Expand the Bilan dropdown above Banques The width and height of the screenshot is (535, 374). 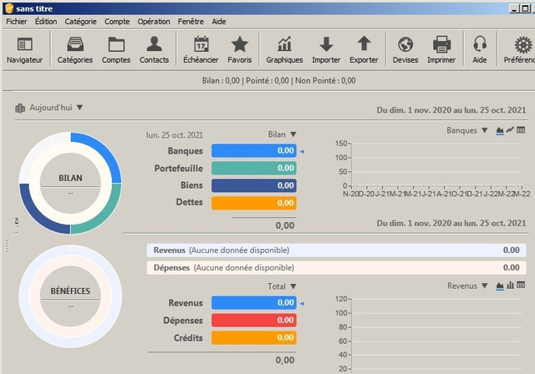tap(293, 134)
